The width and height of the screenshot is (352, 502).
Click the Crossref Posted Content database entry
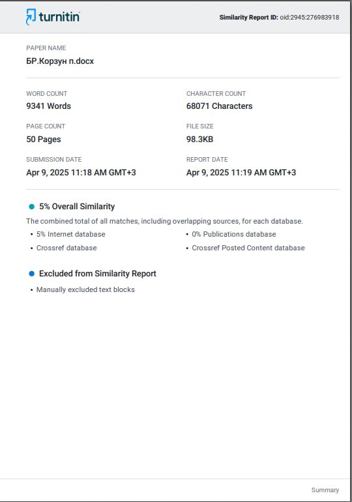[248, 248]
